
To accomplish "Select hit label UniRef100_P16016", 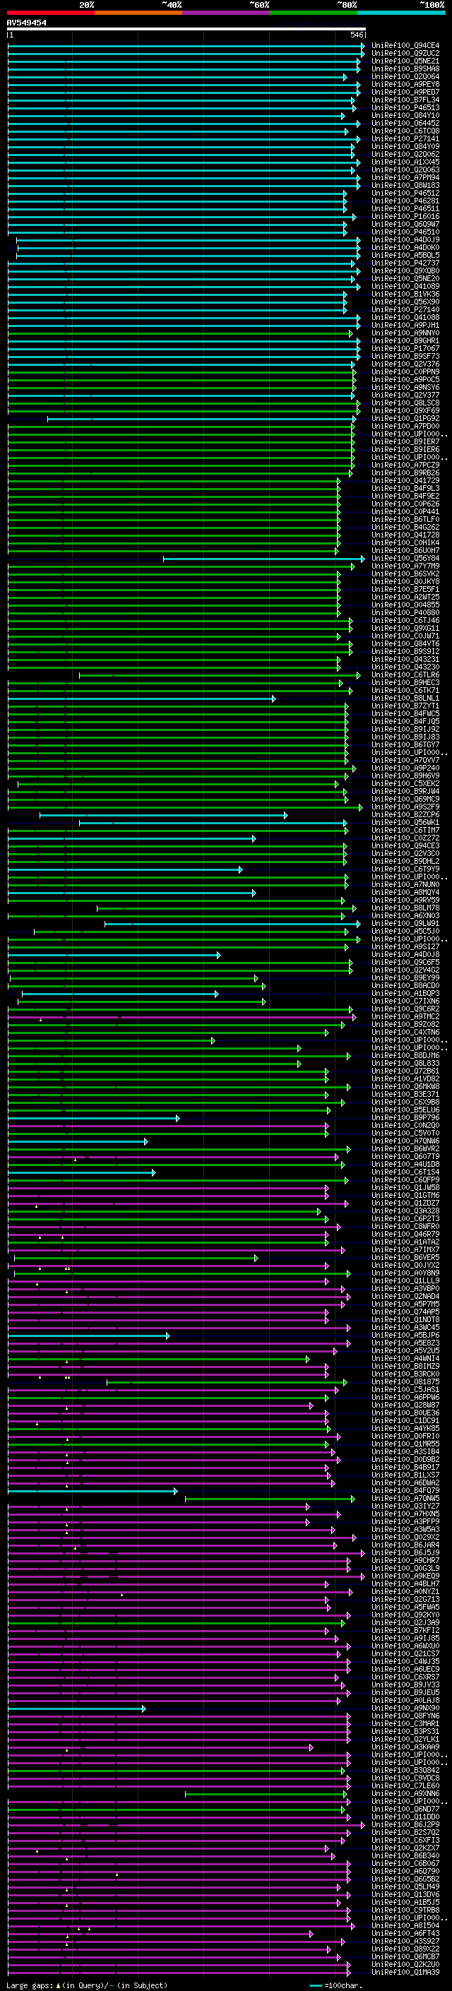I will point(405,216).
